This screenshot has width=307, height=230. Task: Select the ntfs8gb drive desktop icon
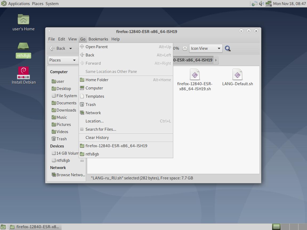[23, 50]
